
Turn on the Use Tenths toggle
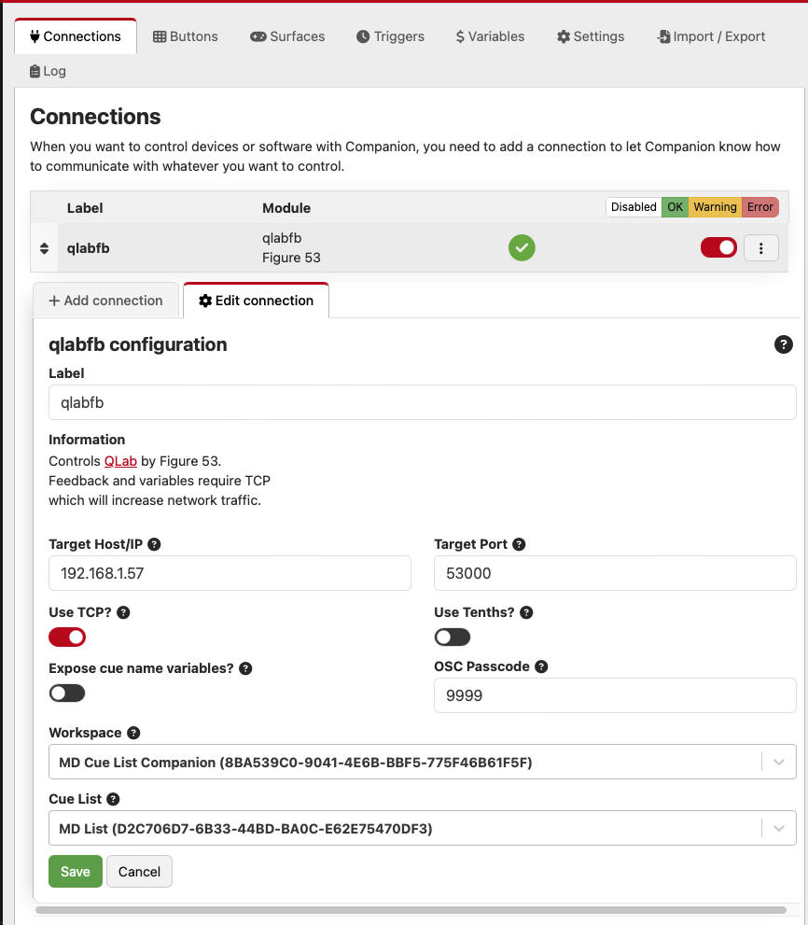[x=453, y=637]
